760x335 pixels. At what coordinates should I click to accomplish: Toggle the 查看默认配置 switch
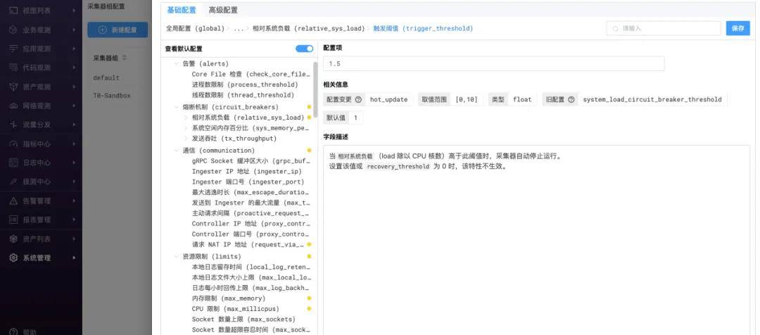coord(304,49)
